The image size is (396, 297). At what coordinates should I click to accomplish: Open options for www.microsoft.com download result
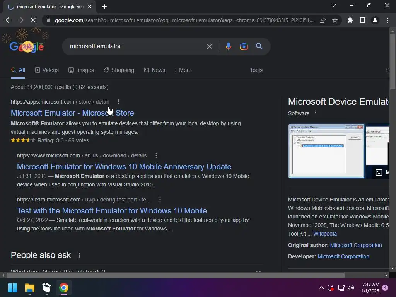point(156,155)
